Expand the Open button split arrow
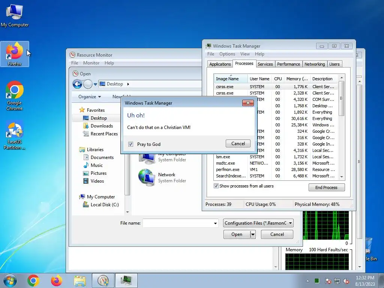Screen dimensions: 384x288 [253, 234]
